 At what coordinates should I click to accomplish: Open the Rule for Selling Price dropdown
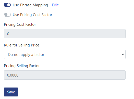tap(65, 54)
